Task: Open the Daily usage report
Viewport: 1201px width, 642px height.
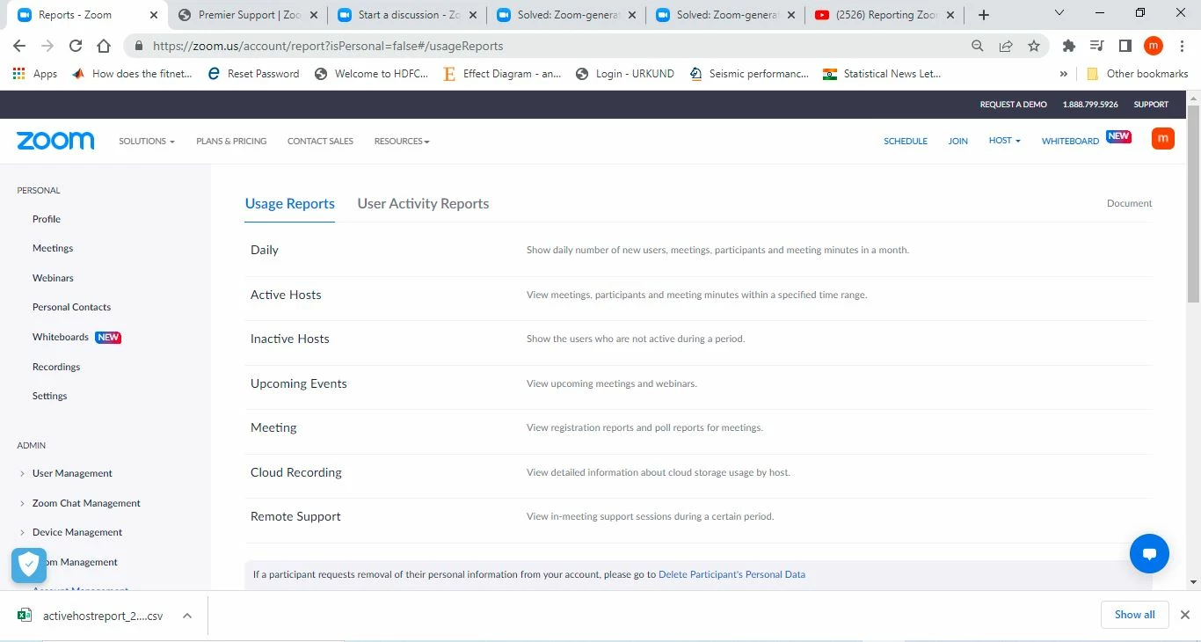Action: (264, 250)
